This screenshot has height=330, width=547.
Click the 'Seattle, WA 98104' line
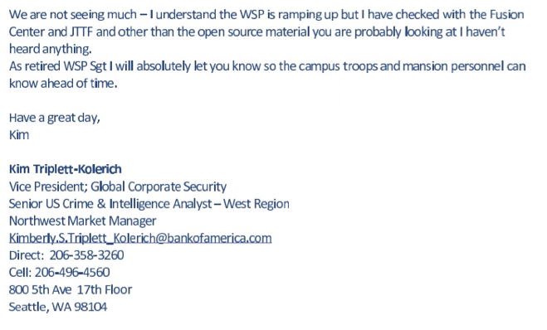(x=58, y=307)
